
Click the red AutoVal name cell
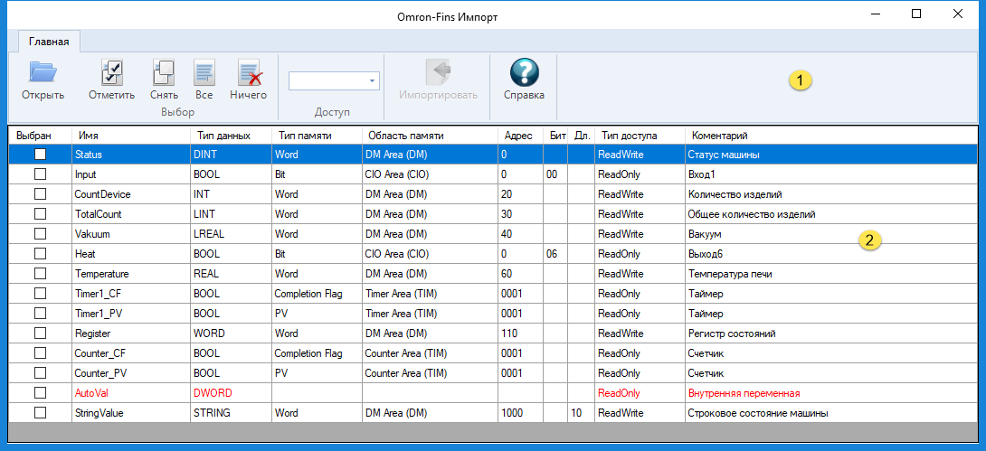coord(131,393)
